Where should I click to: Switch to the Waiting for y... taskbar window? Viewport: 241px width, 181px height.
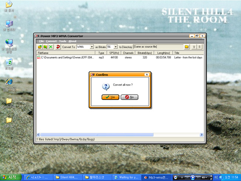(127, 177)
